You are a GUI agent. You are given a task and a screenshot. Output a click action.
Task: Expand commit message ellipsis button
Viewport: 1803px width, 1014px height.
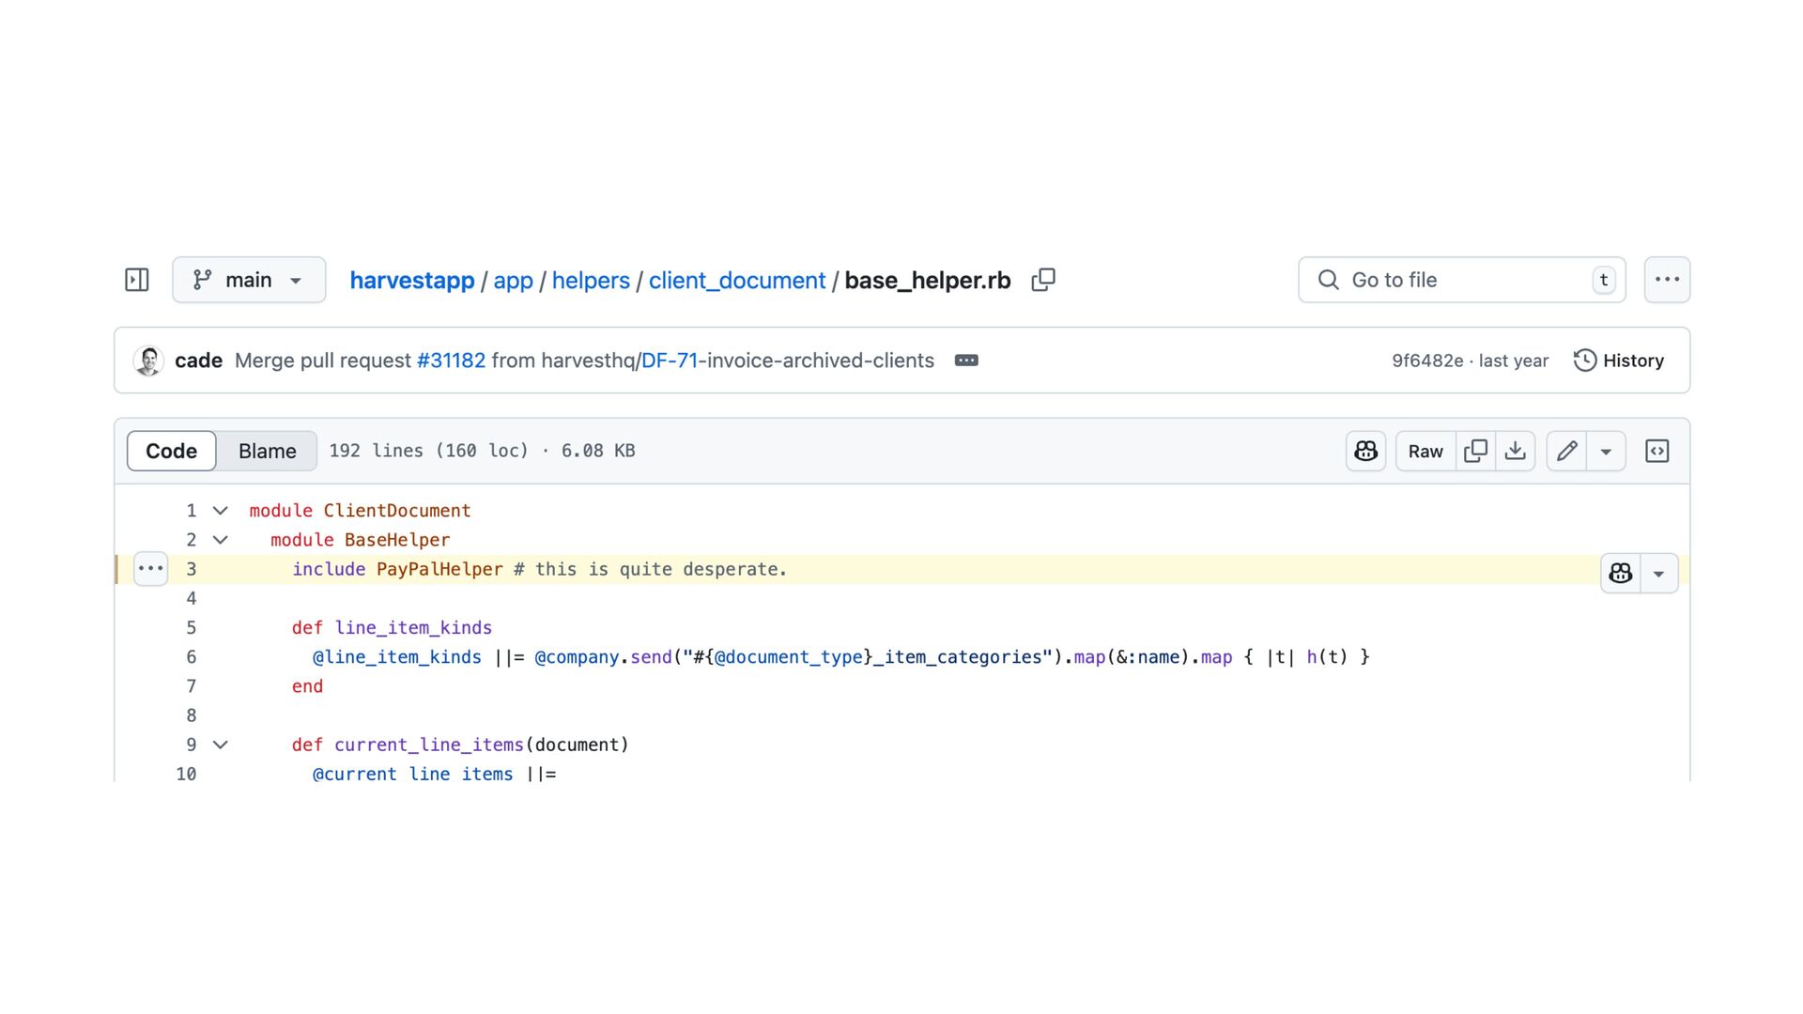[x=966, y=361]
